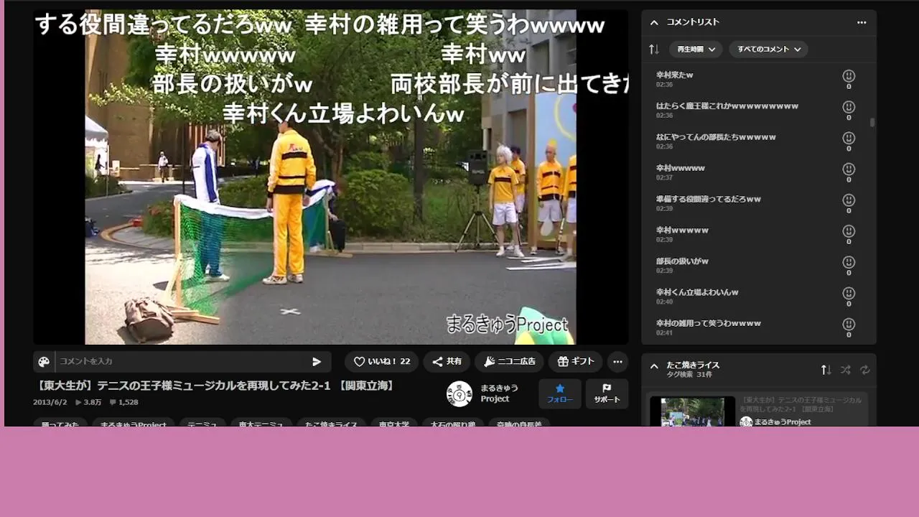Viewport: 919px width, 517px height.
Task: Click the flag サポート support button
Action: click(607, 393)
